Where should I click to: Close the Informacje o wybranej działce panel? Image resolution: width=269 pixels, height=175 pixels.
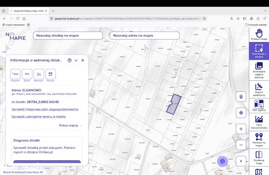pyautogui.click(x=83, y=60)
